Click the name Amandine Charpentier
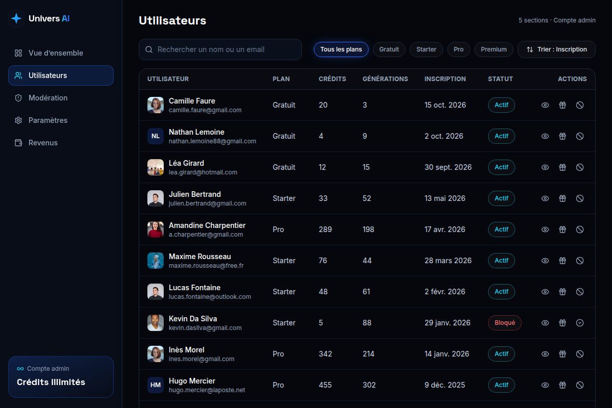 point(207,225)
